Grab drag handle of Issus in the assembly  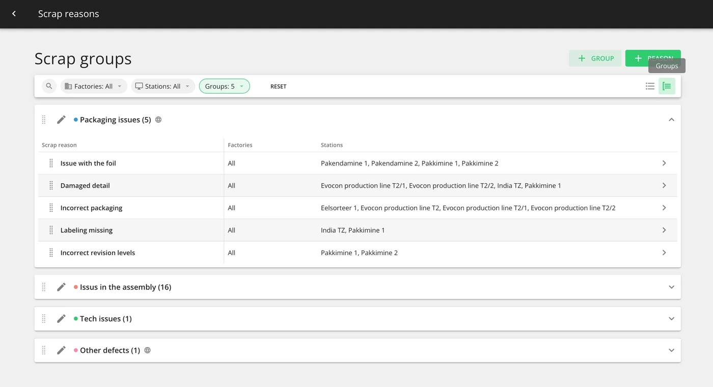tap(44, 287)
